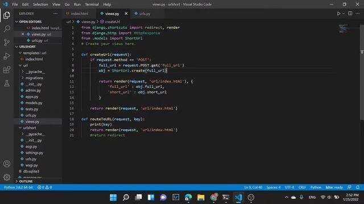Click the editor vertical scrollbar
This screenshot has width=364, height=204.
point(362,72)
